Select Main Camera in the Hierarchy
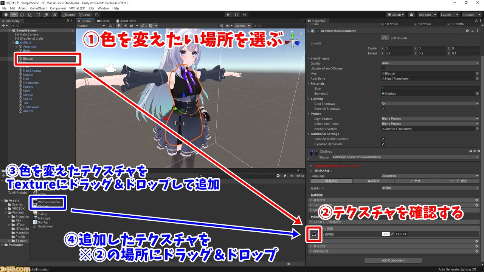The width and height of the screenshot is (484, 272). tap(29, 34)
